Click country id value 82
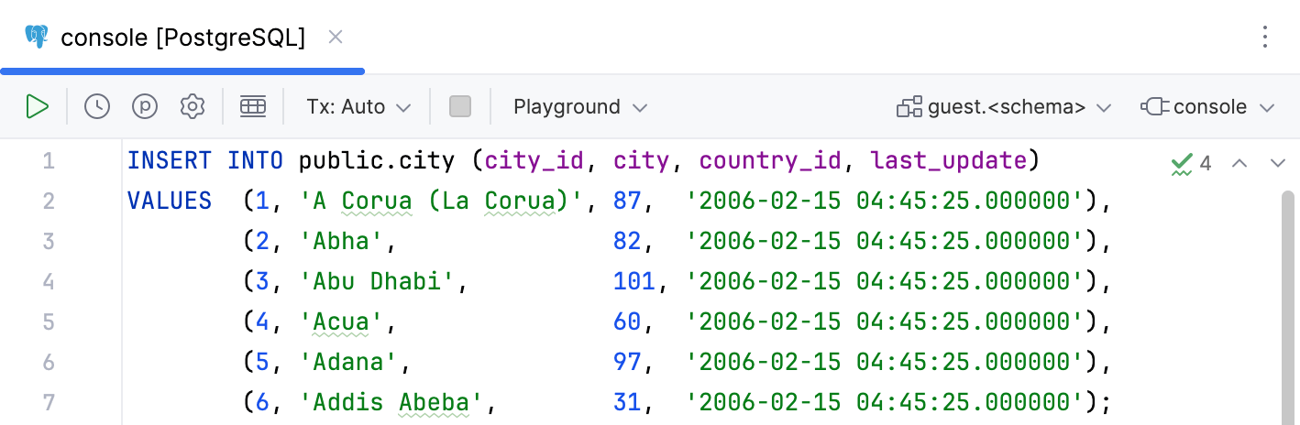Viewport: 1300px width, 425px height. point(628,241)
